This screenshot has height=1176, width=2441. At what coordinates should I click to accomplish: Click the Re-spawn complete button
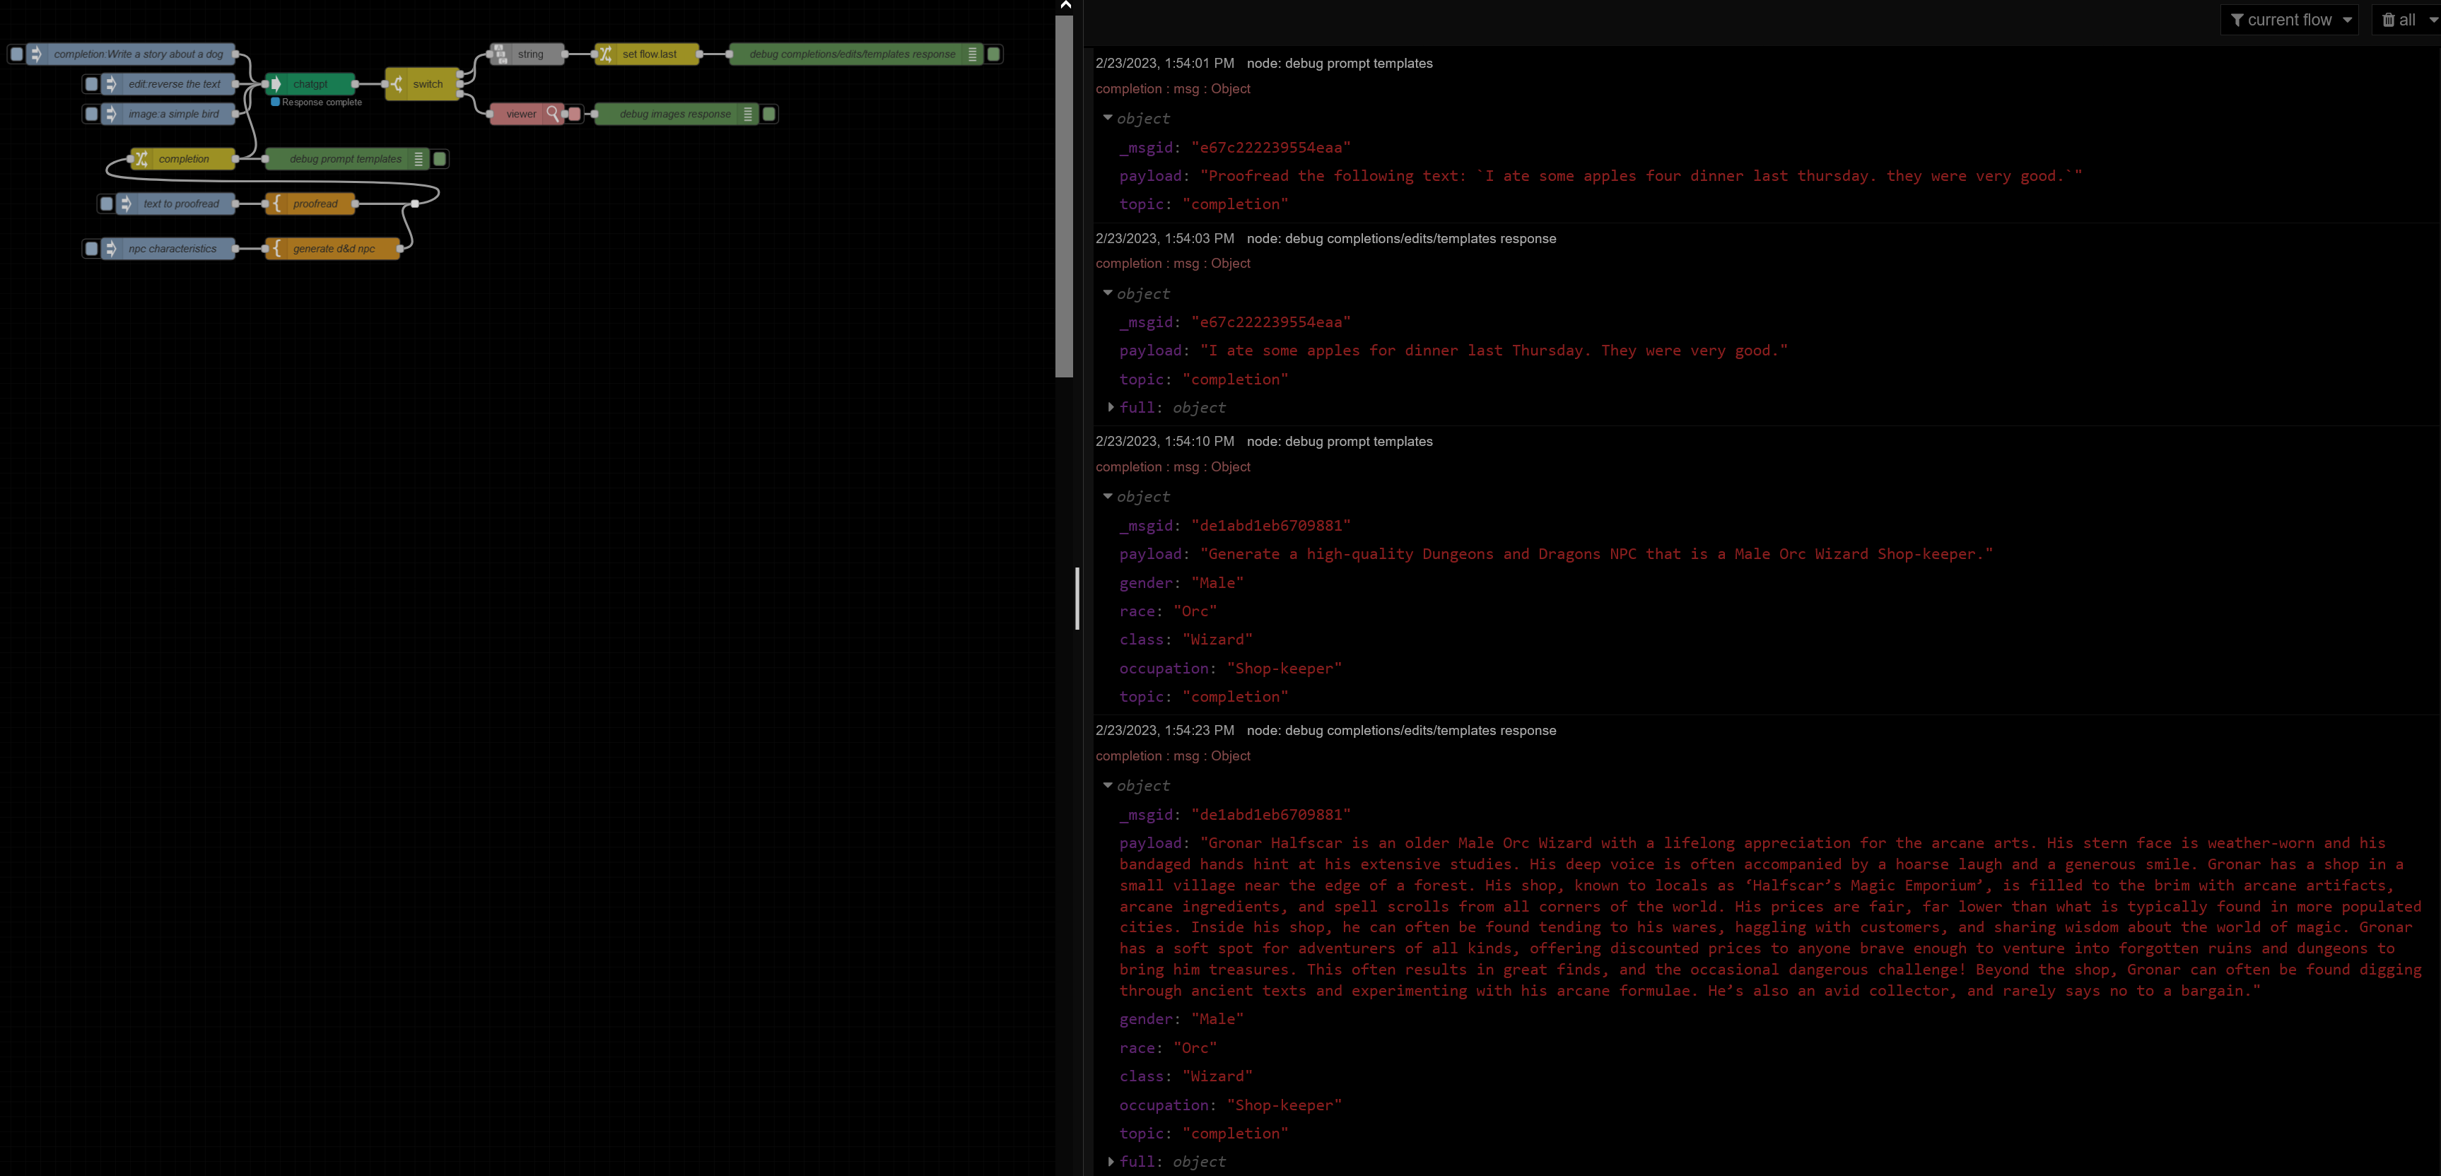click(x=276, y=102)
